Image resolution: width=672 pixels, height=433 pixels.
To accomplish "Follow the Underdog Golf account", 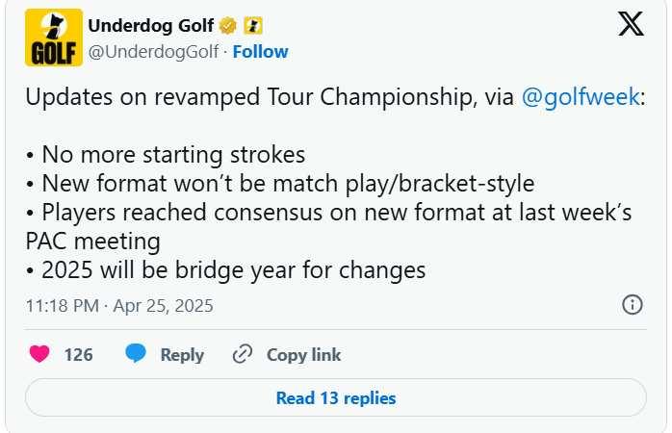I will pos(260,52).
